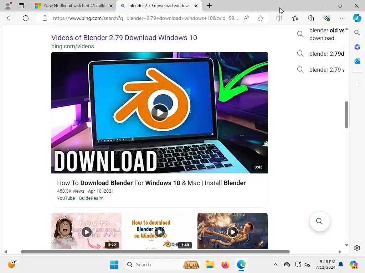The image size is (365, 273).
Task: Refresh the current page
Action: click(26, 18)
